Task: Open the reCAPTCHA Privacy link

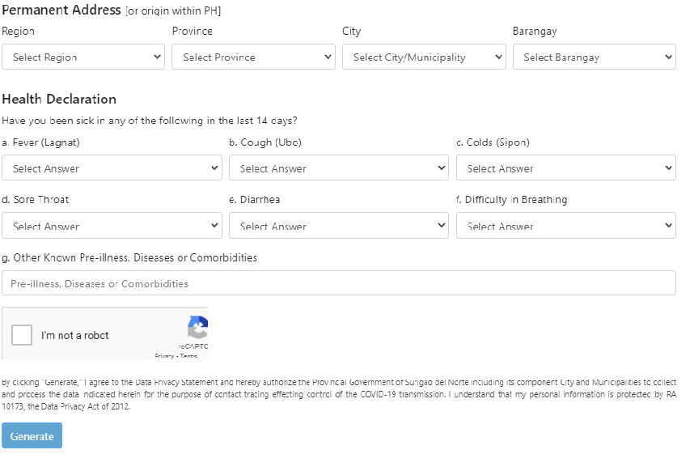Action: (x=164, y=356)
